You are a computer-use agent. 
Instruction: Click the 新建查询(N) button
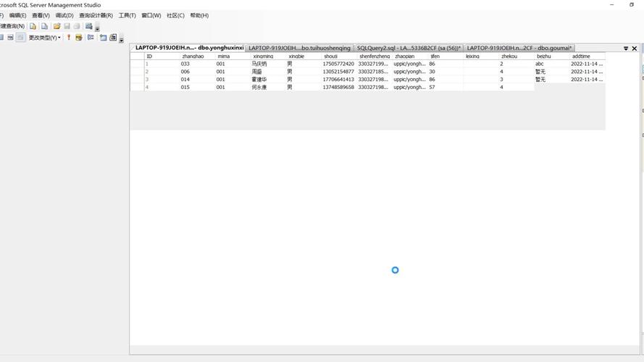pos(12,26)
